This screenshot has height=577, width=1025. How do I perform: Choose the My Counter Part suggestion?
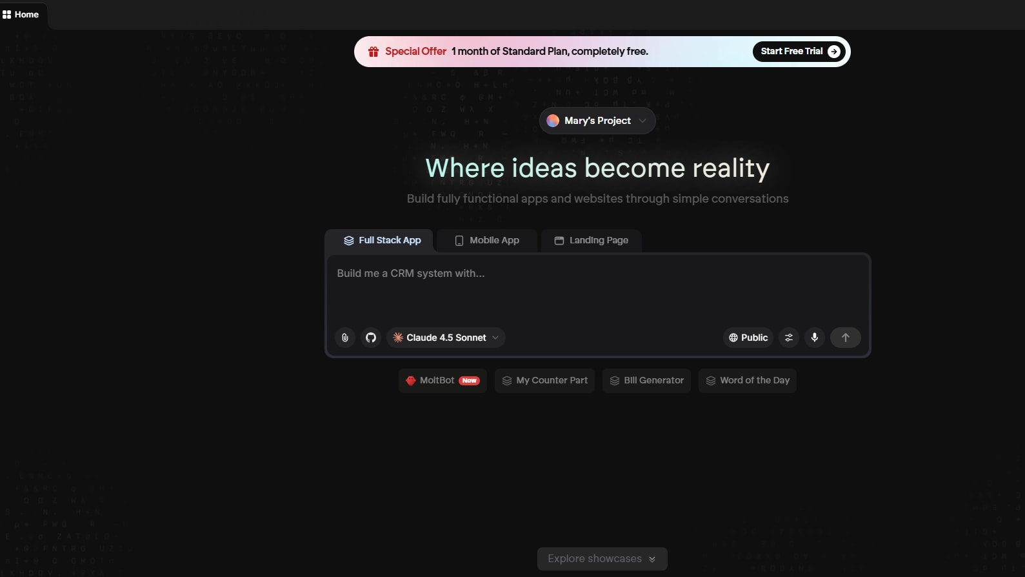(545, 381)
